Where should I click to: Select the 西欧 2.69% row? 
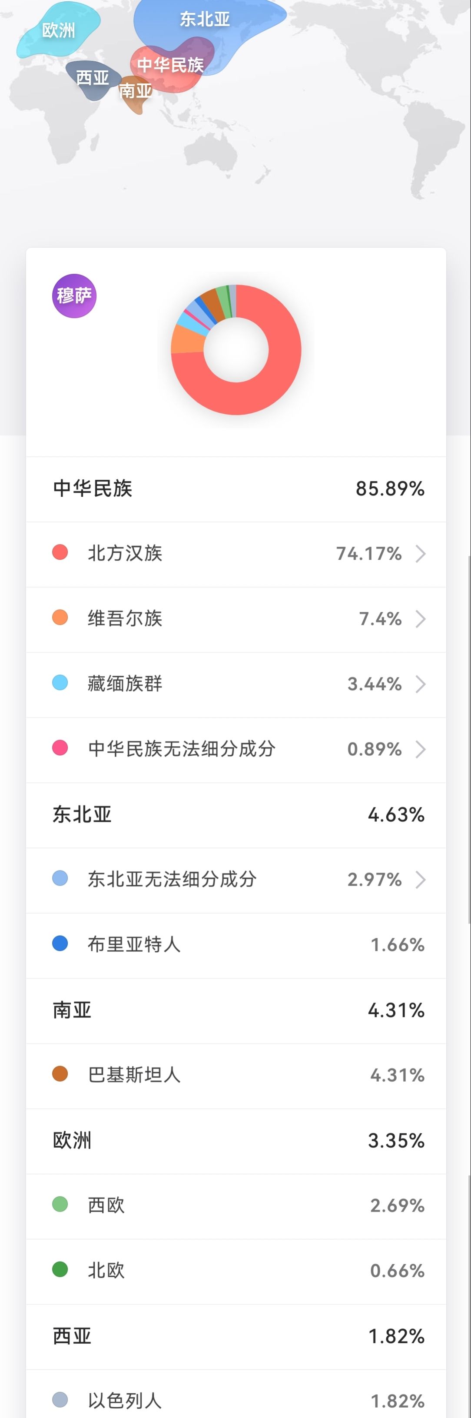pyautogui.click(x=236, y=1205)
